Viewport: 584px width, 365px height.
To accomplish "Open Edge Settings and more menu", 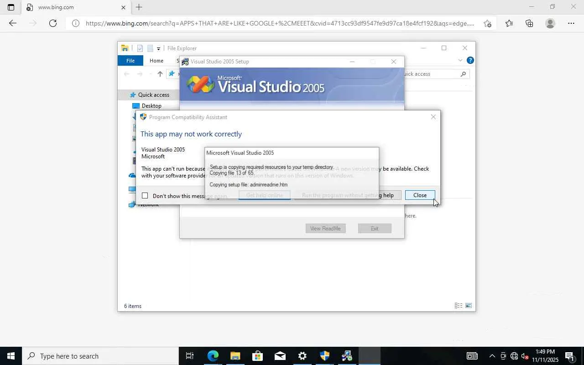I will 571,23.
